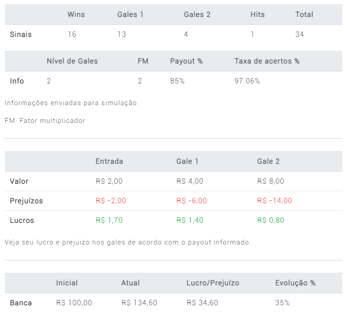Click the 97.06% hit rate value

point(247,81)
